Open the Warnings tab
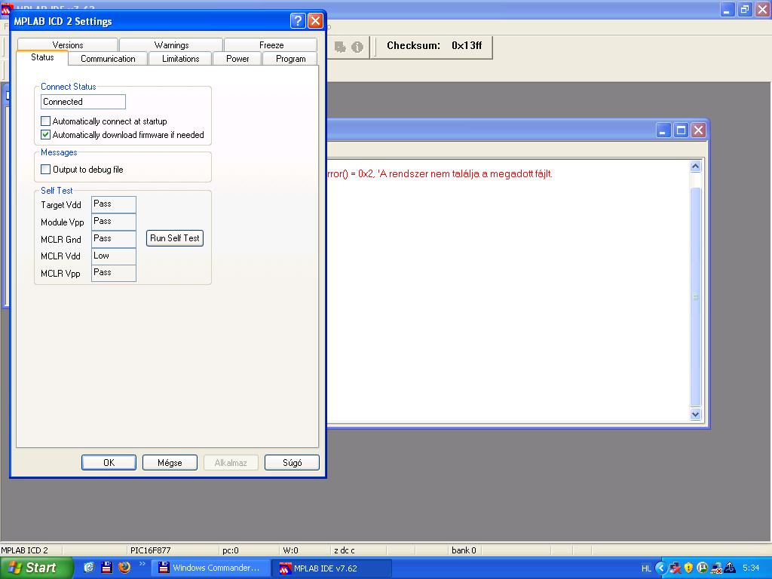Screen dimensions: 772x579 click(x=171, y=44)
